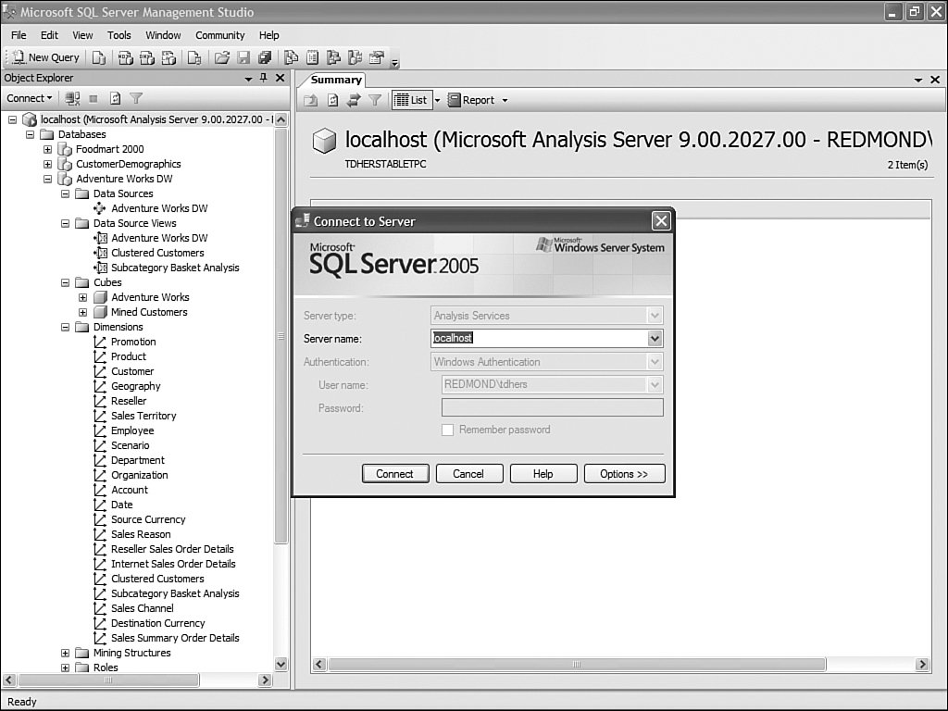This screenshot has width=948, height=711.
Task: Click the Up folder icon in Summary toolbar
Action: click(311, 100)
